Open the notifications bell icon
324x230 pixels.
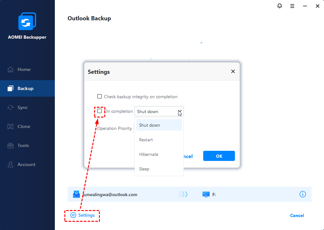click(279, 6)
